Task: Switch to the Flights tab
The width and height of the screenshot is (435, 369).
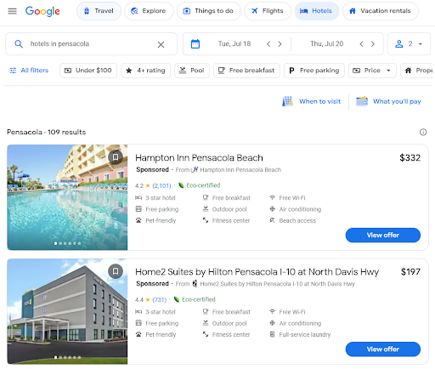Action: pos(268,11)
